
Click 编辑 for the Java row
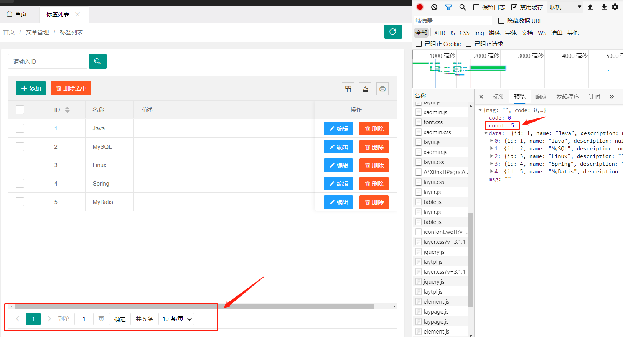[x=338, y=128]
